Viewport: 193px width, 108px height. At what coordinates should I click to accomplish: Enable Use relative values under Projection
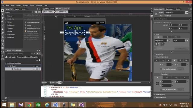pyautogui.click(x=161, y=90)
